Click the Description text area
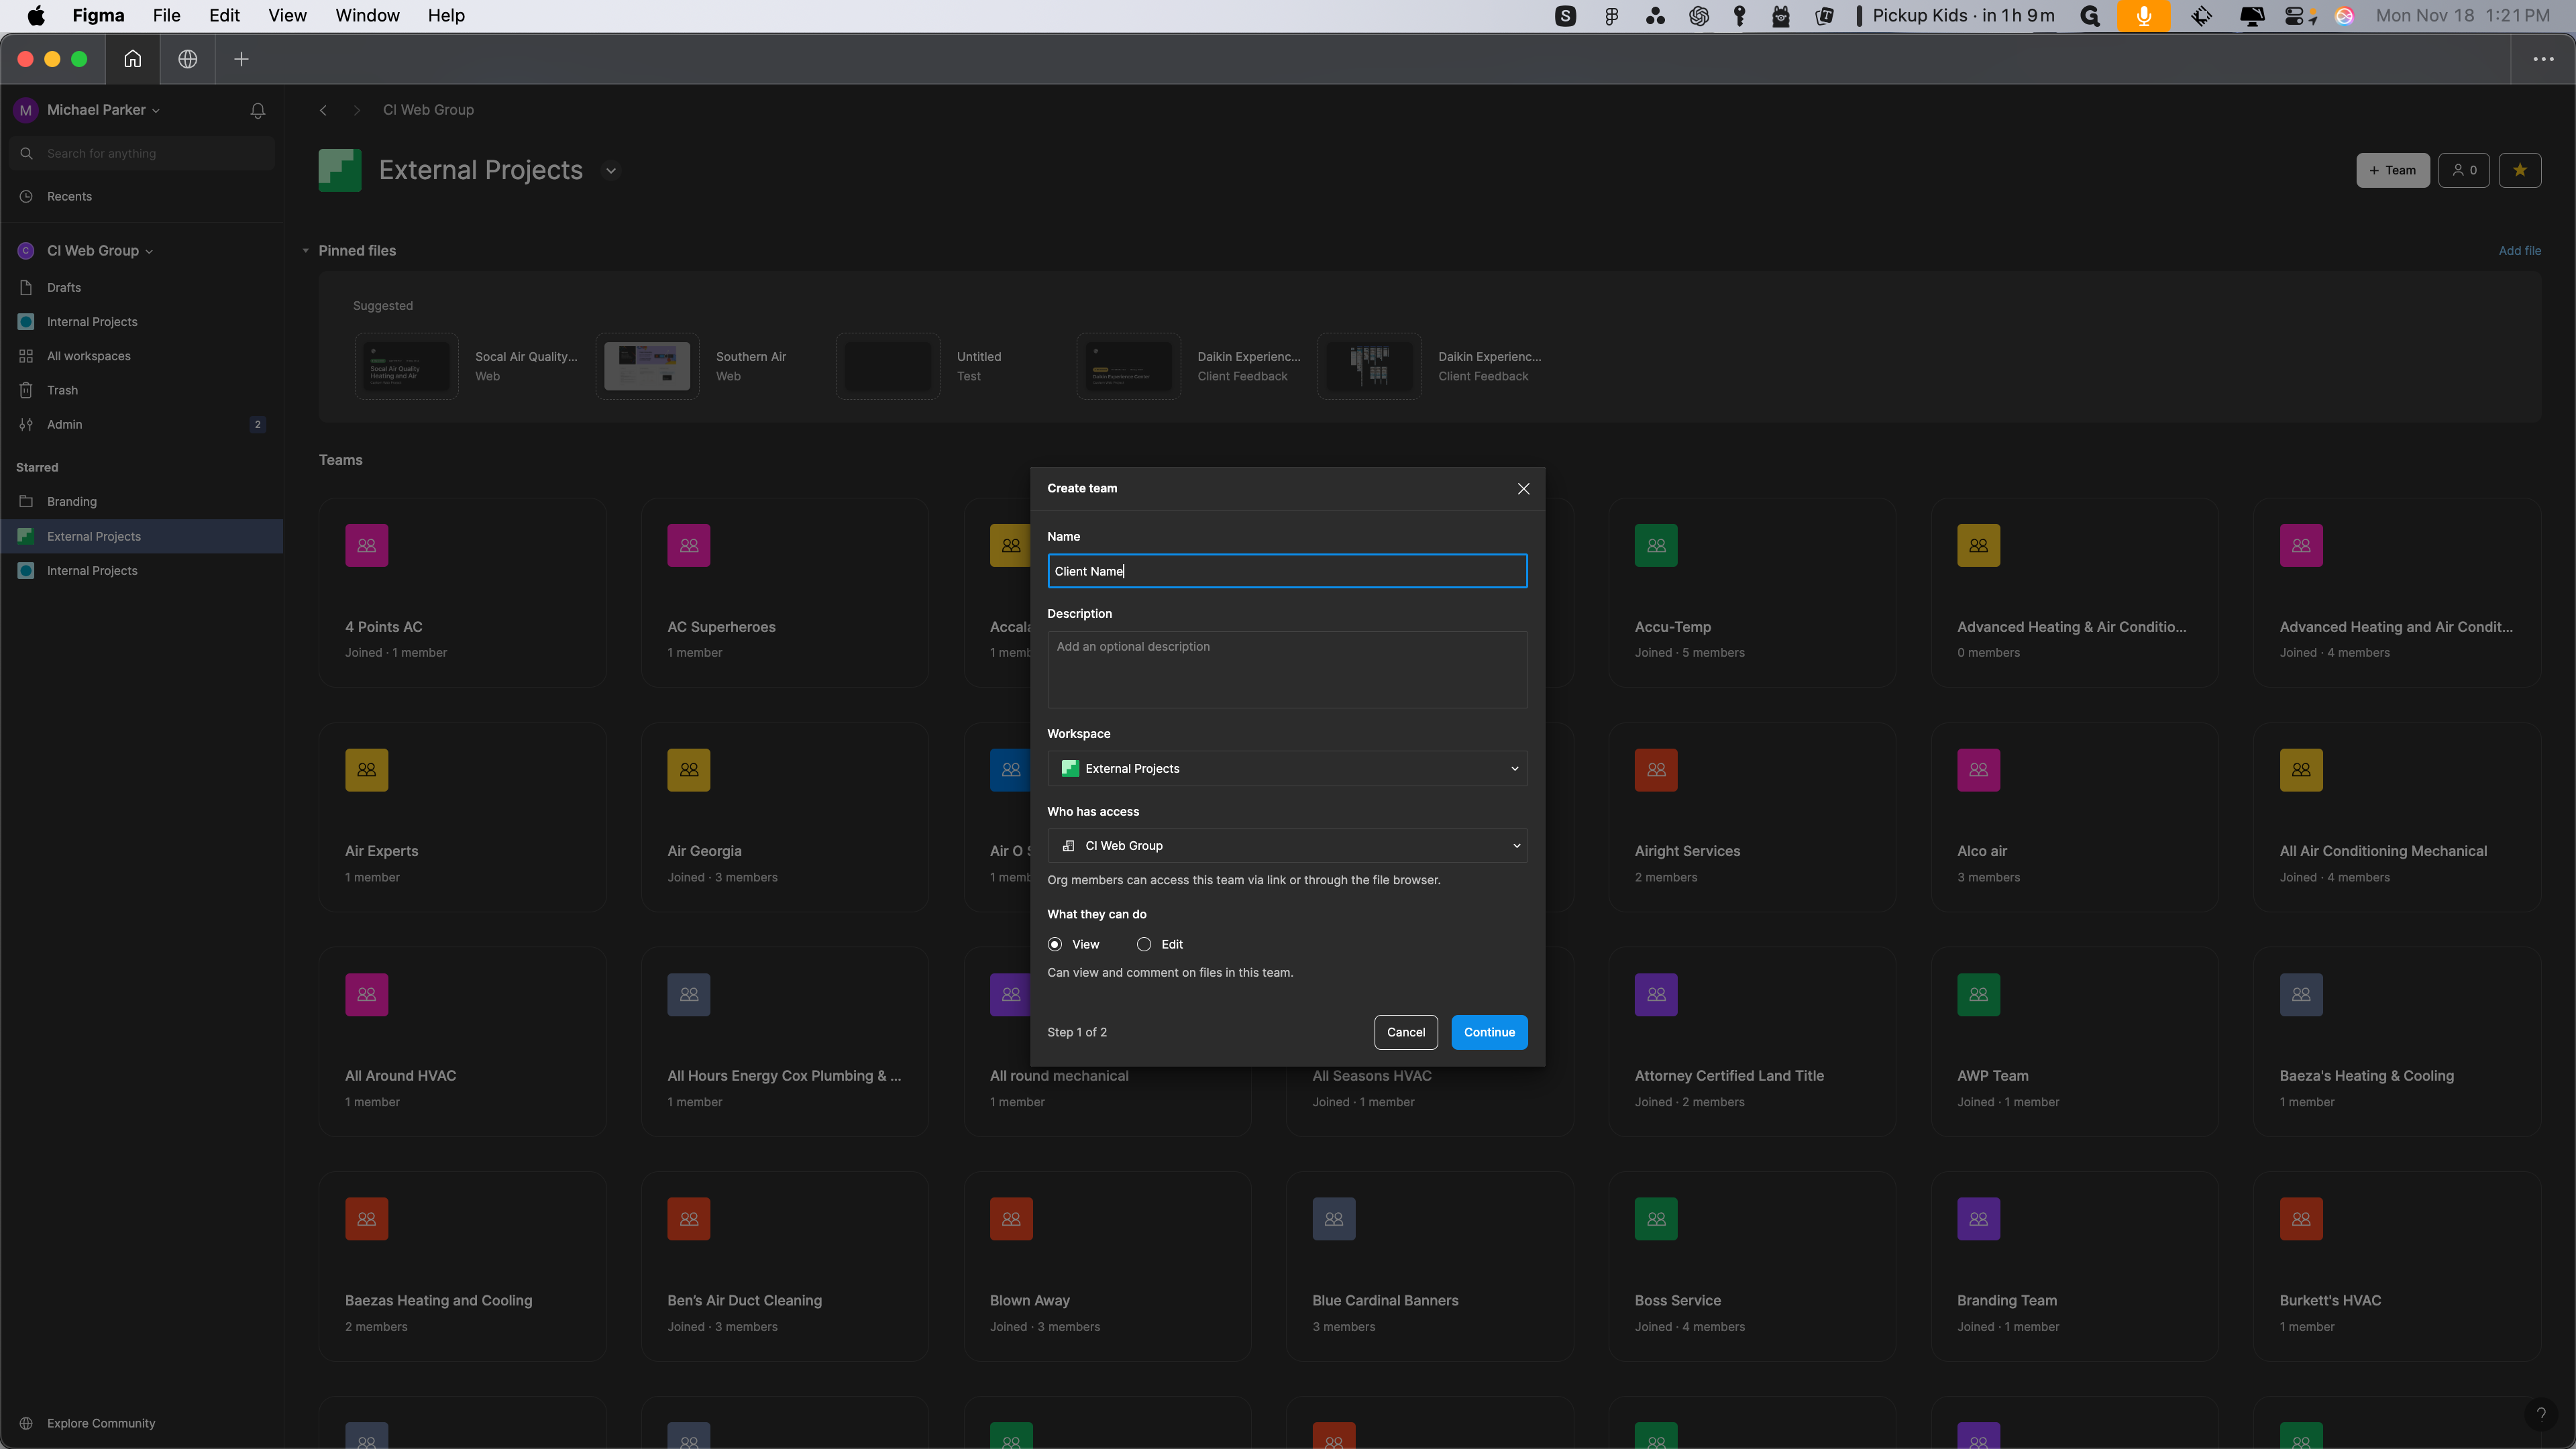This screenshot has width=2576, height=1449. (1287, 669)
